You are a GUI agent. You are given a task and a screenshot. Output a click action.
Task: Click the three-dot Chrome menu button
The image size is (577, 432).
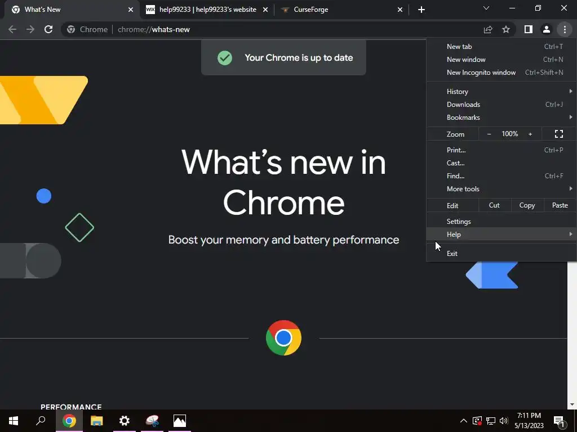(565, 29)
